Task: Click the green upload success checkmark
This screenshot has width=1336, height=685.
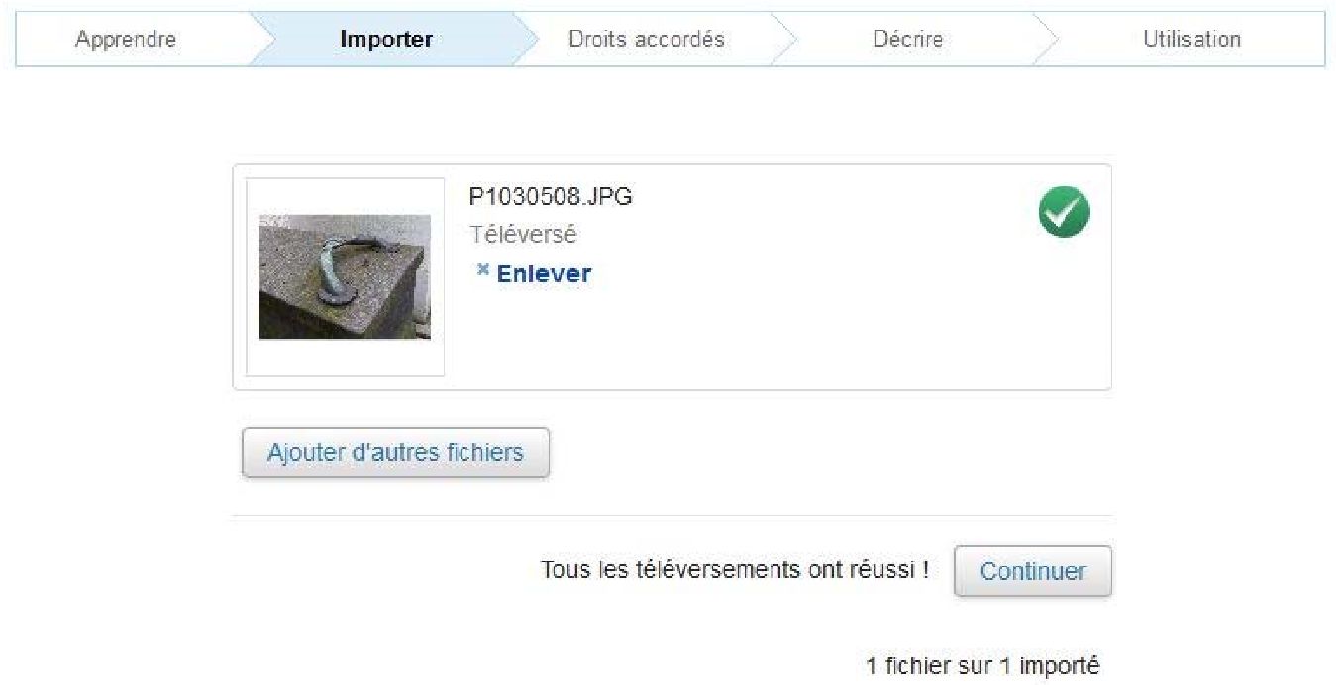Action: pos(1064,212)
